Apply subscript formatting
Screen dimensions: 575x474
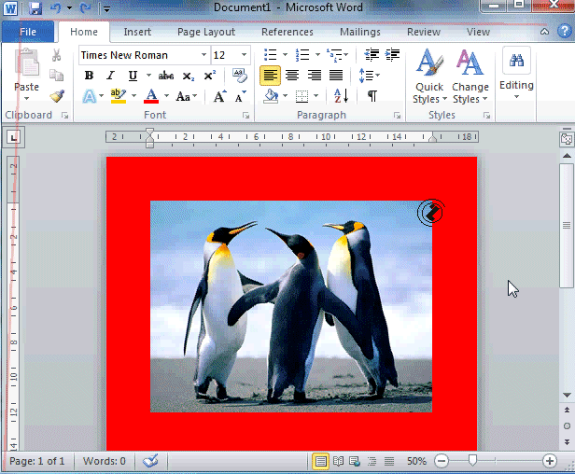189,76
